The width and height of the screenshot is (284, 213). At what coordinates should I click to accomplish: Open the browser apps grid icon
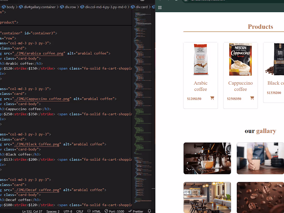160,7
